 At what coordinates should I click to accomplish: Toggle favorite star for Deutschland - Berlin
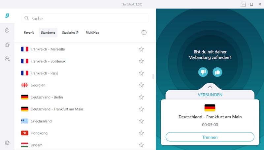[x=141, y=97]
